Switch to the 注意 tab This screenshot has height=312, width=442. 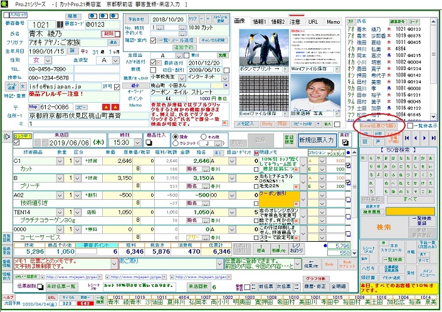point(295,22)
